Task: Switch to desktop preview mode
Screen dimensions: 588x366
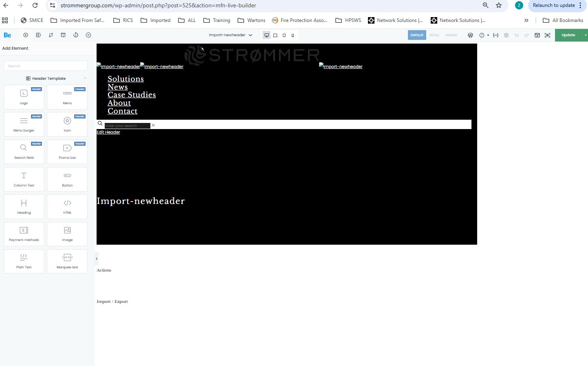Action: [x=266, y=35]
